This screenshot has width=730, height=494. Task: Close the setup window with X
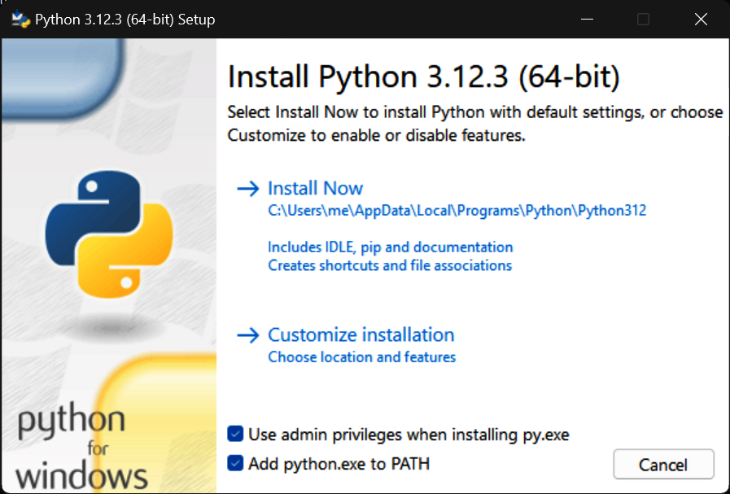[x=700, y=20]
